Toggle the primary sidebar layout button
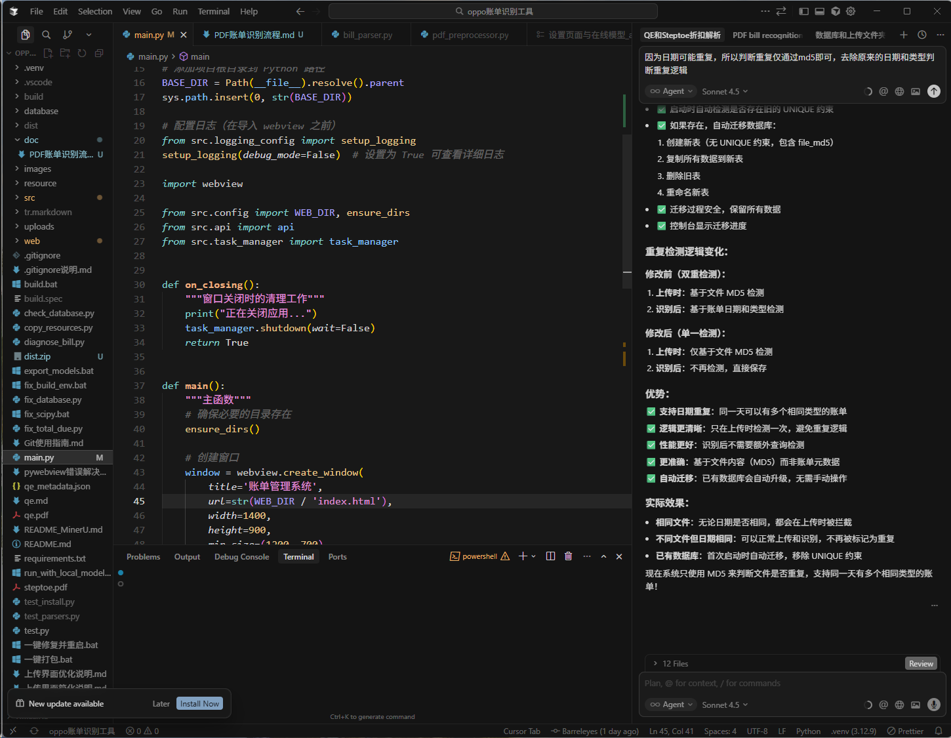This screenshot has height=738, width=951. point(803,11)
